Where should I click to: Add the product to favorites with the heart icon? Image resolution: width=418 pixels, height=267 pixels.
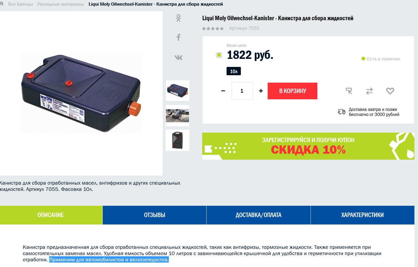(390, 91)
